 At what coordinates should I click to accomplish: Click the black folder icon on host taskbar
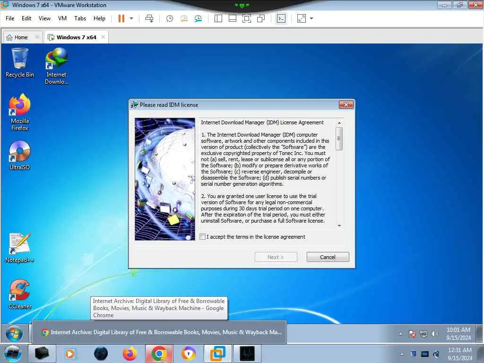[x=42, y=354]
